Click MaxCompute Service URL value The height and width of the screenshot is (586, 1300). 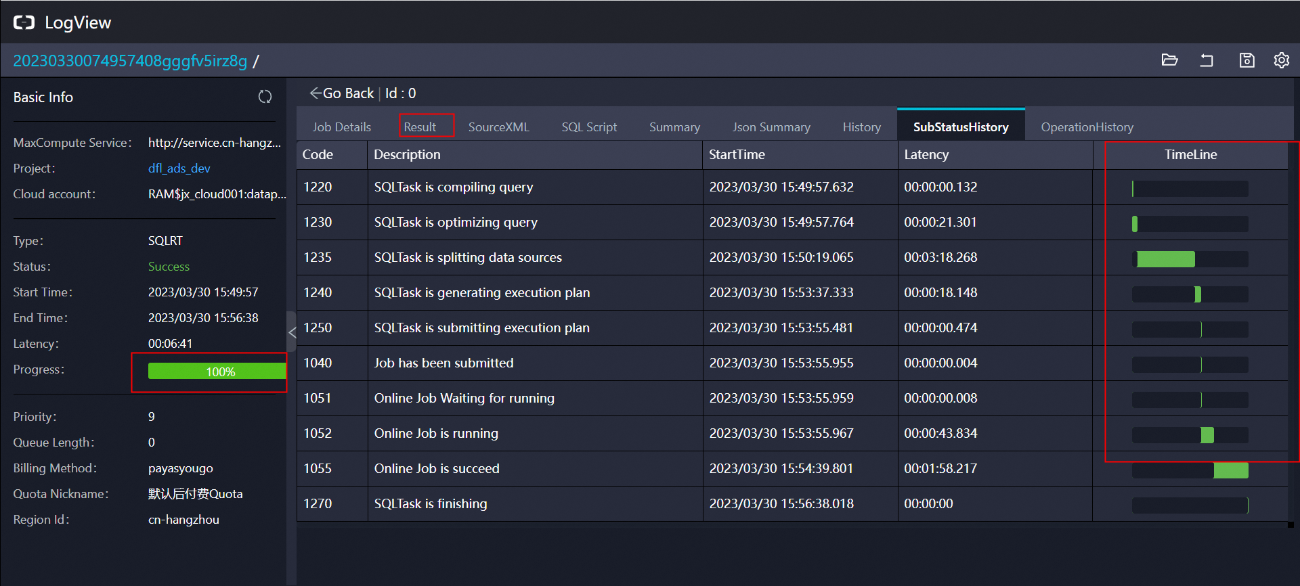pyautogui.click(x=214, y=143)
